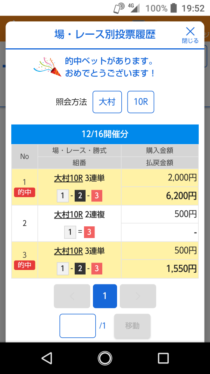Open the 大村10R 2連複 link
The height and width of the screenshot is (374, 210).
point(79,214)
